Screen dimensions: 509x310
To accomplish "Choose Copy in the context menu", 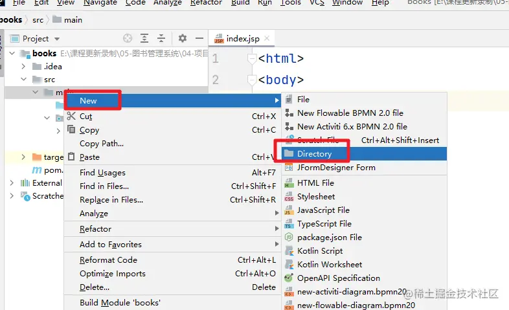I will coord(172,129).
